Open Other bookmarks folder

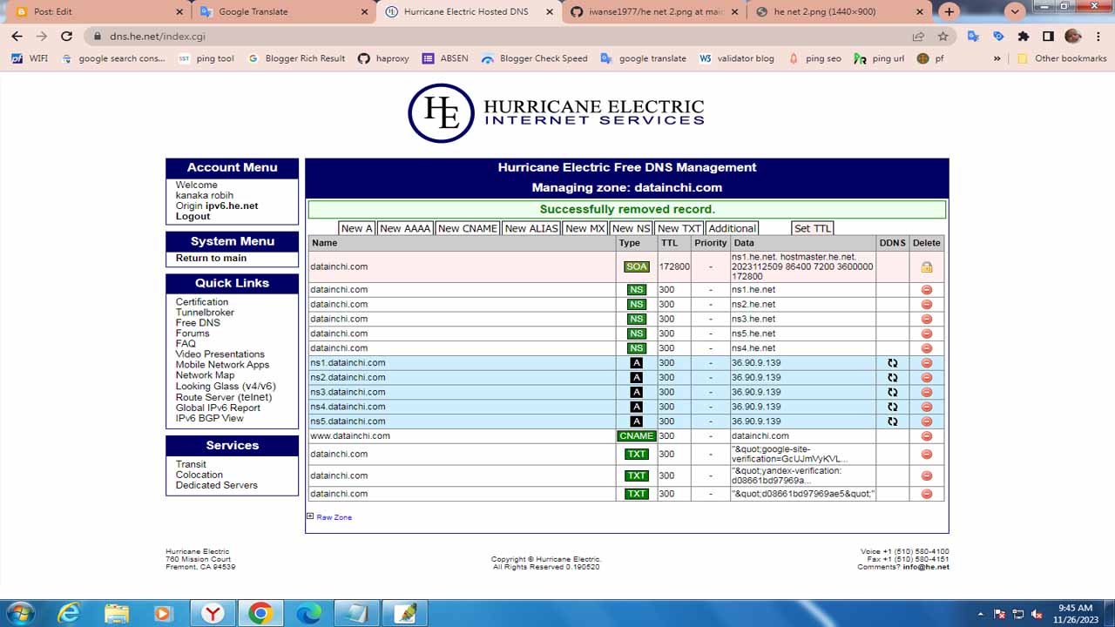pos(1062,58)
